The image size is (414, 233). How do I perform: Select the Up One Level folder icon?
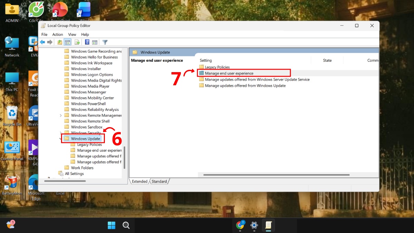(60, 42)
